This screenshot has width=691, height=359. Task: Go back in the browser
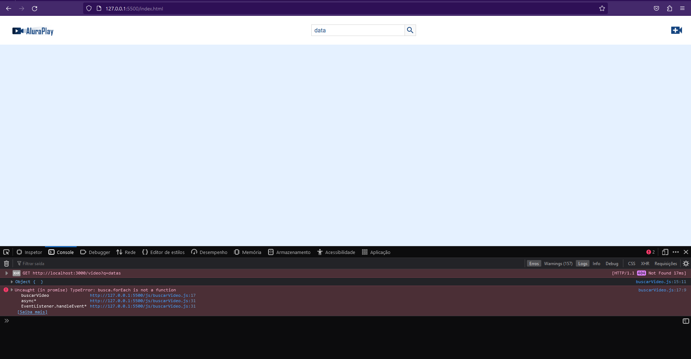point(9,8)
